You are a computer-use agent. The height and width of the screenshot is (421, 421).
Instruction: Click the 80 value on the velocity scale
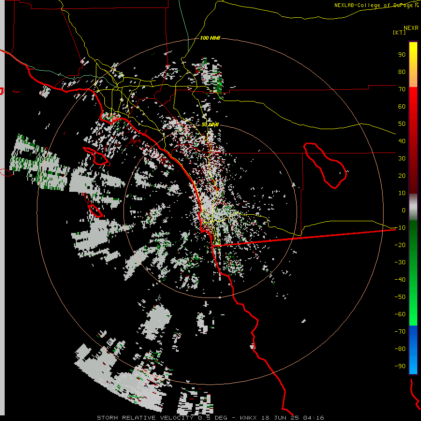pos(402,72)
